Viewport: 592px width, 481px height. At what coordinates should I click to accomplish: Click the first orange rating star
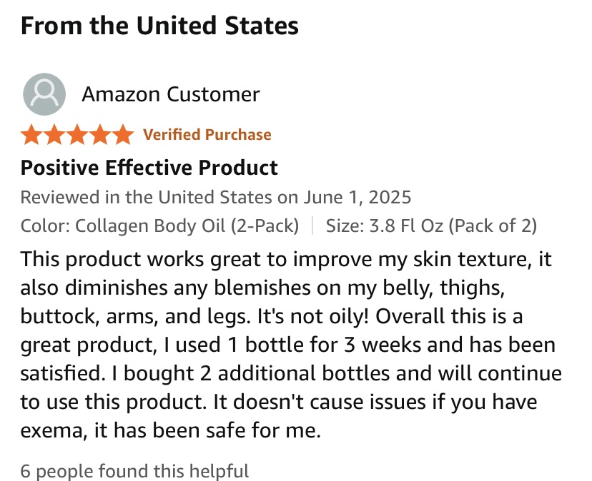[x=31, y=134]
